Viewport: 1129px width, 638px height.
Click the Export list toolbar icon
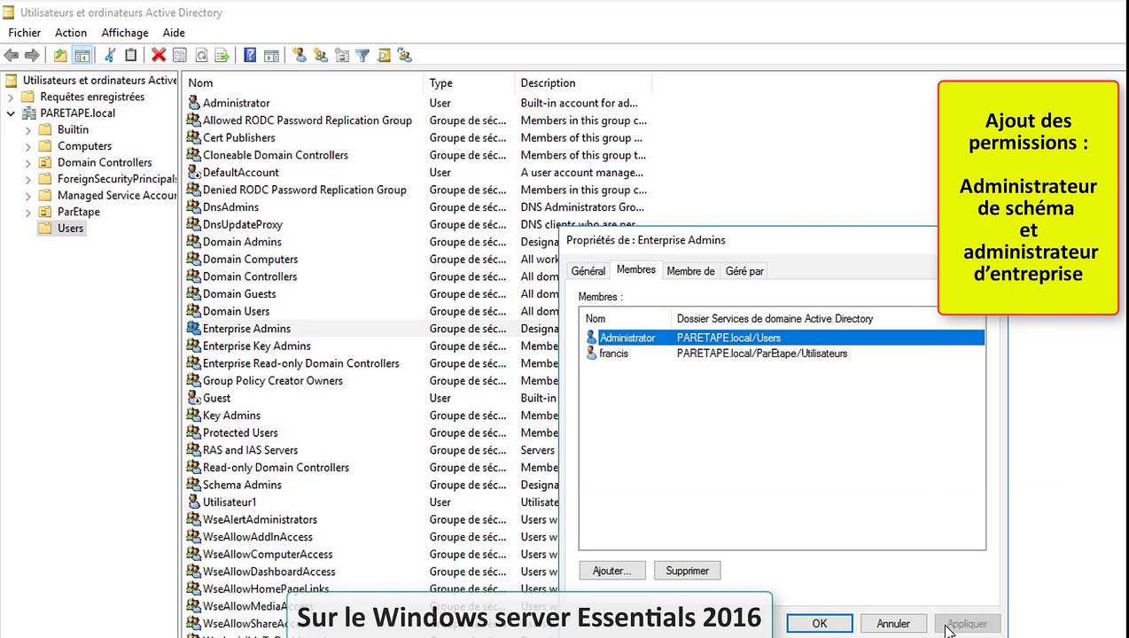pos(222,55)
